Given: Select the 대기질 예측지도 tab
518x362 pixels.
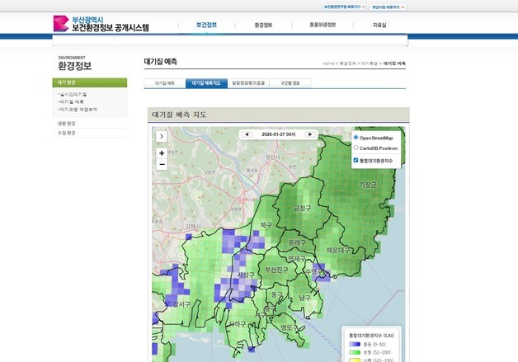Looking at the screenshot, I should click(206, 83).
